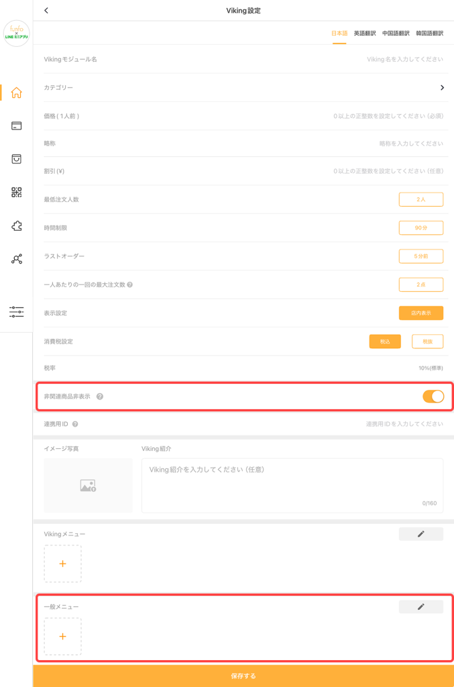Show help for 非関連商品非表示

(x=100, y=397)
